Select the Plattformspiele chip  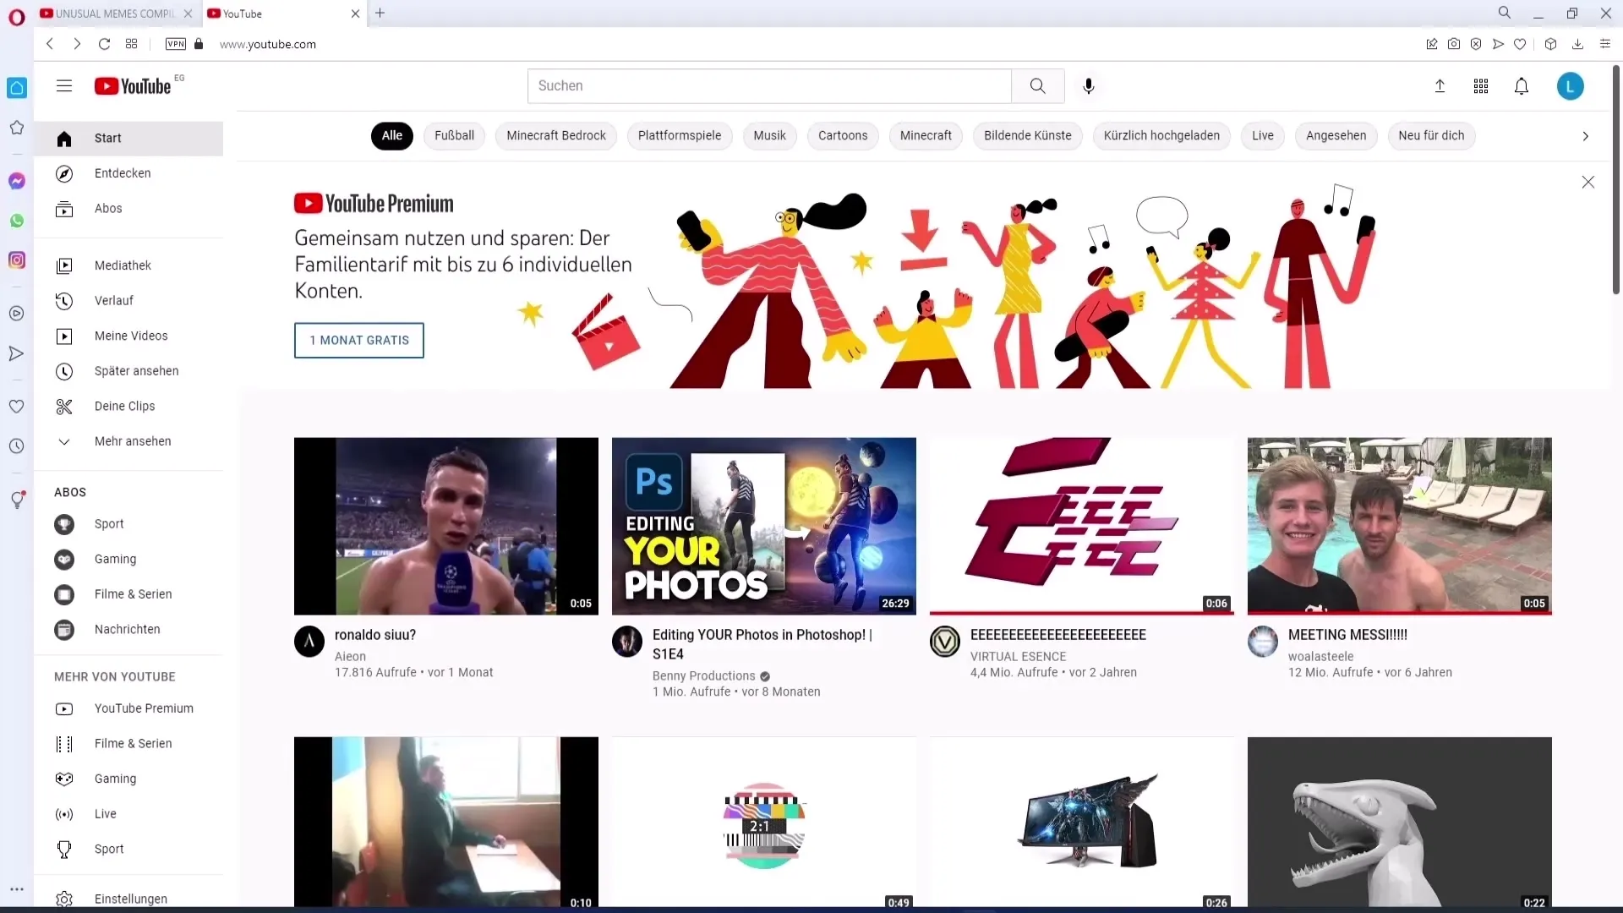680,135
